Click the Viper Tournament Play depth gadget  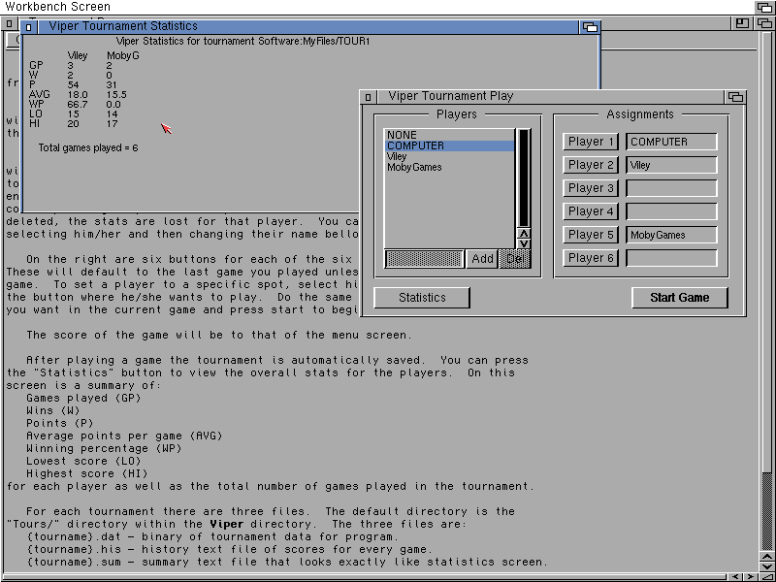[x=735, y=96]
